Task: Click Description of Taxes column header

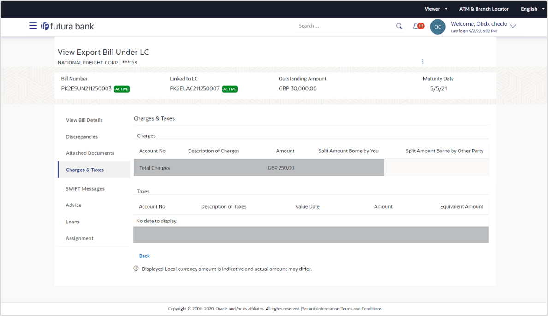Action: 224,207
